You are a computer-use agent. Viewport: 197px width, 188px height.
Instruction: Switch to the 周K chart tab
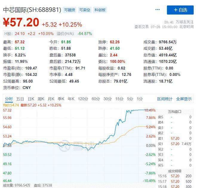[x=41, y=99]
